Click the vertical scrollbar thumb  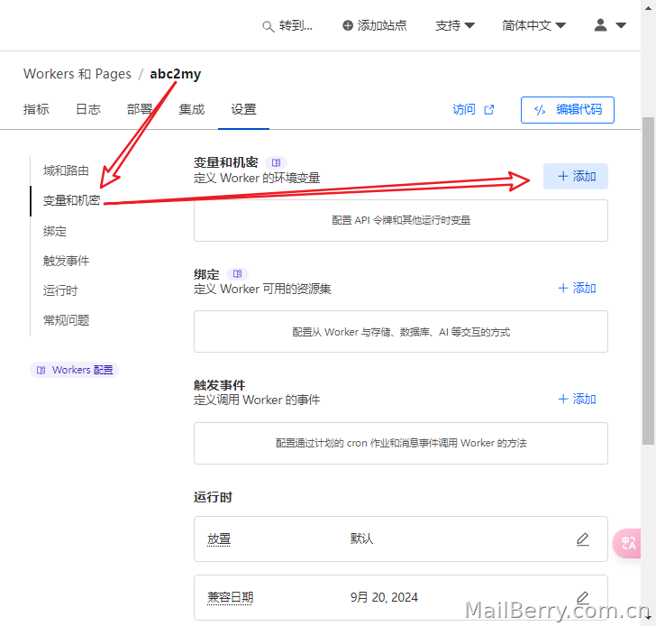pos(649,281)
